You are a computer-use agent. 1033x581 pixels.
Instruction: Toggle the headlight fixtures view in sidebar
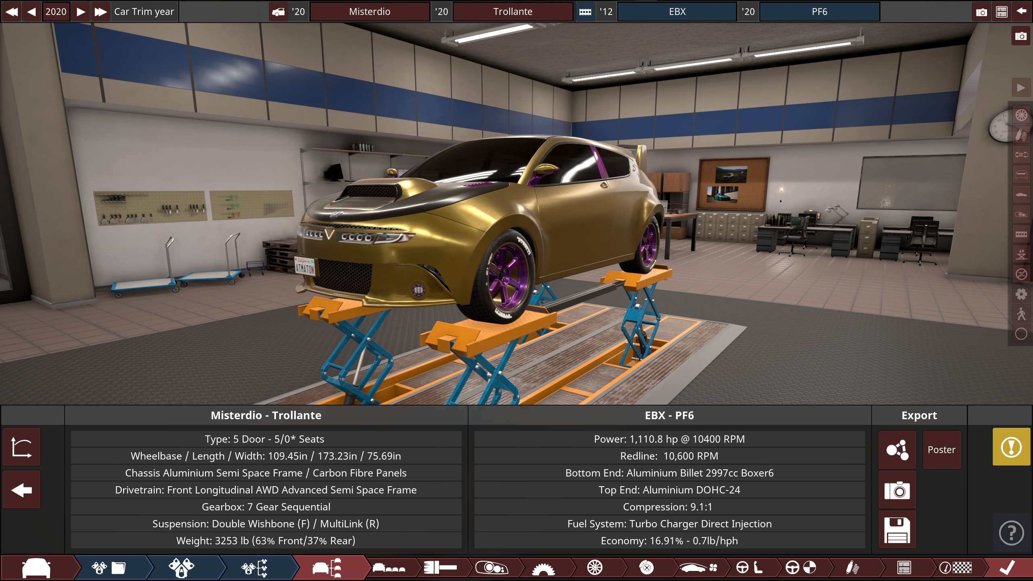[x=1021, y=215]
